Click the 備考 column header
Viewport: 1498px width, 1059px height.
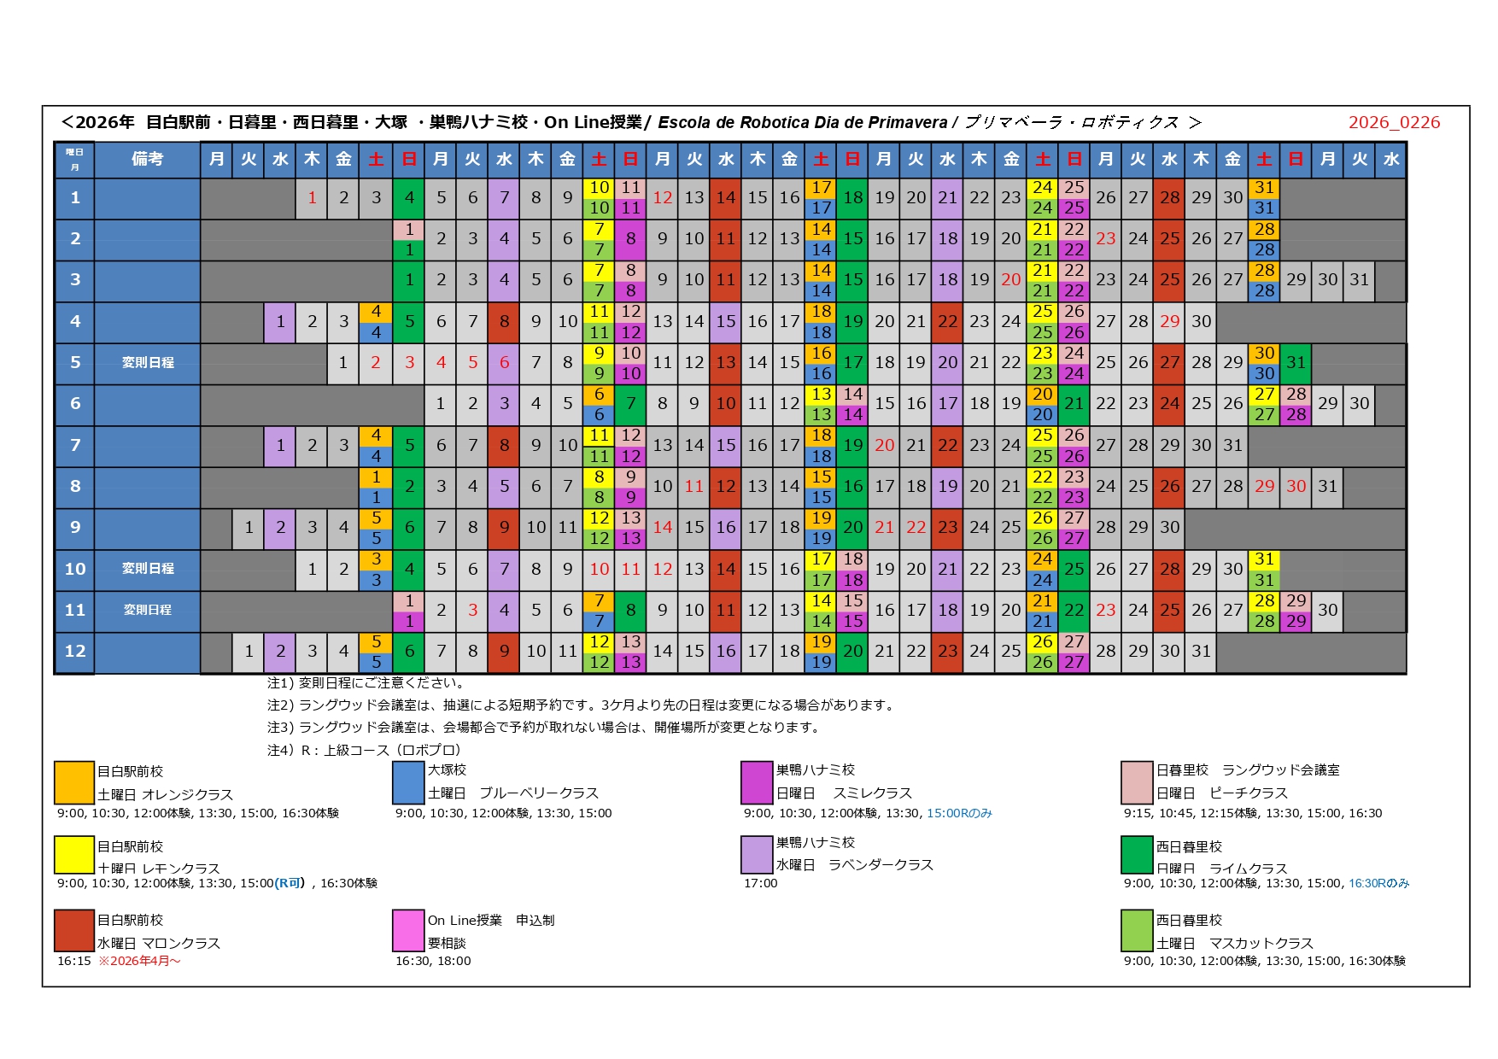pos(147,159)
